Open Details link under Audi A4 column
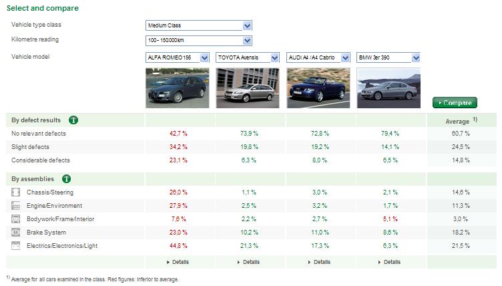The height and width of the screenshot is (286, 502). (319, 262)
